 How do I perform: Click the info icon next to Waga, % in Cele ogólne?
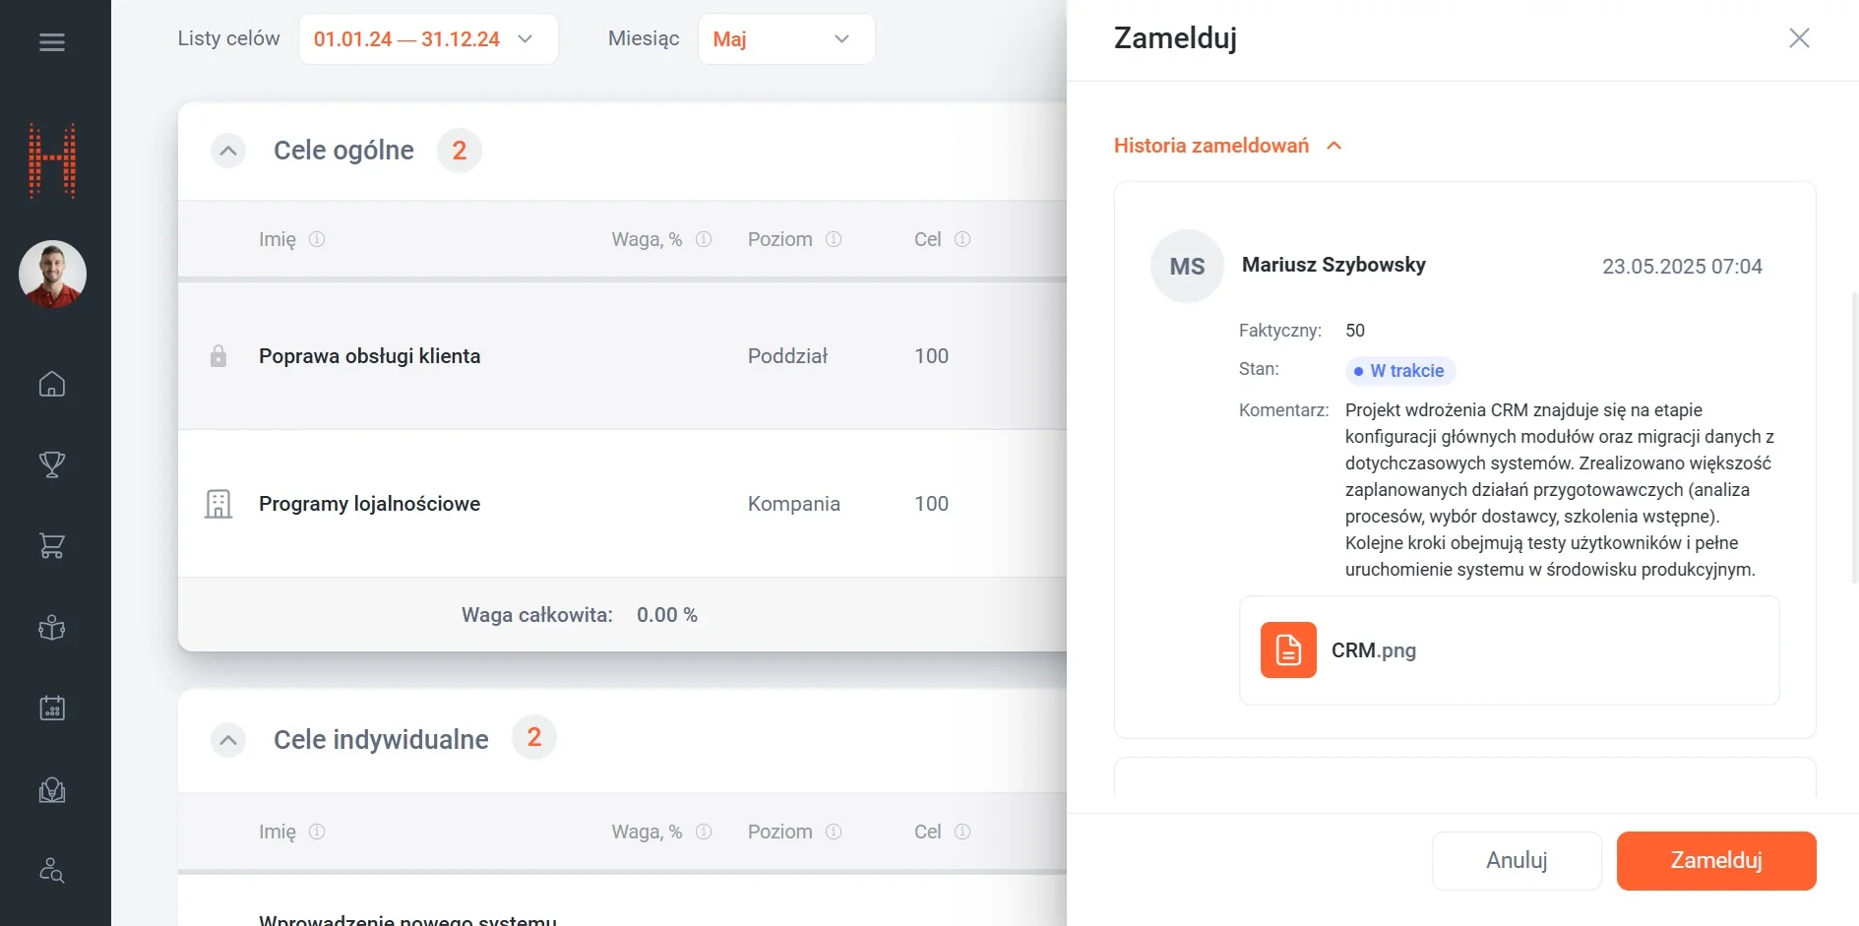tap(704, 239)
